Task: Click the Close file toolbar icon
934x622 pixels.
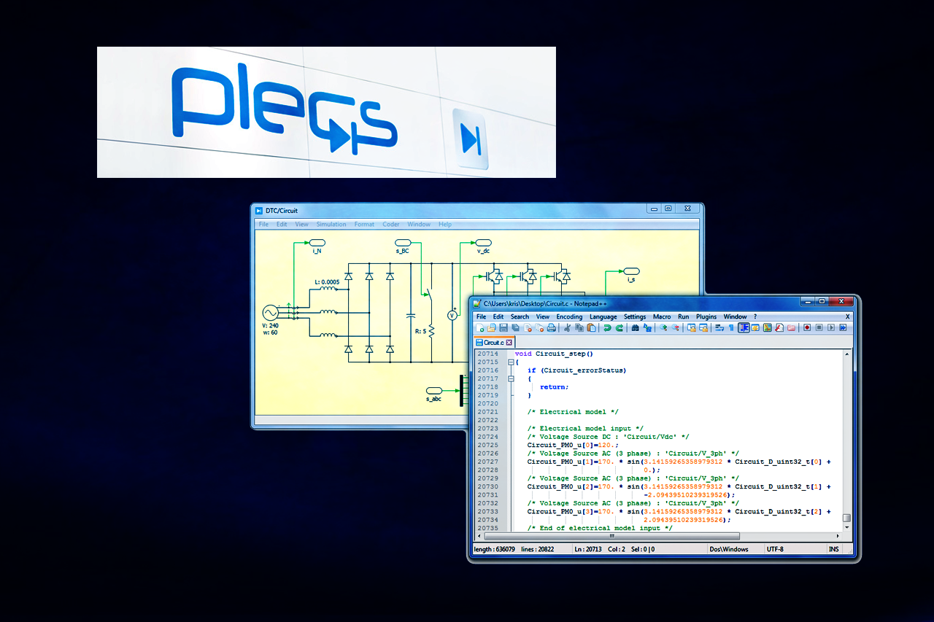Action: pos(528,328)
